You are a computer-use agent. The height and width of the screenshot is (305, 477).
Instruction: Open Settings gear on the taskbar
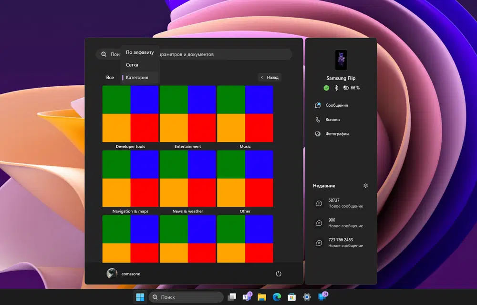point(307,297)
